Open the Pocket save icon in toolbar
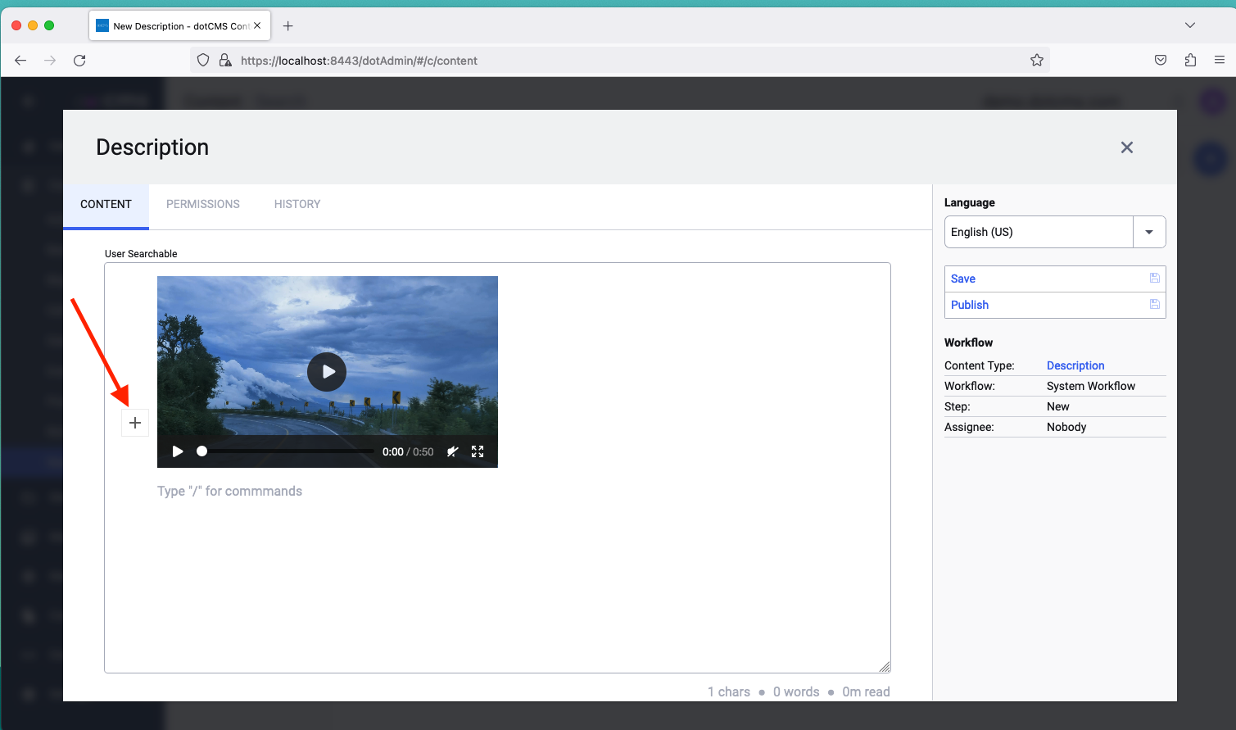Image resolution: width=1236 pixels, height=730 pixels. click(x=1161, y=60)
